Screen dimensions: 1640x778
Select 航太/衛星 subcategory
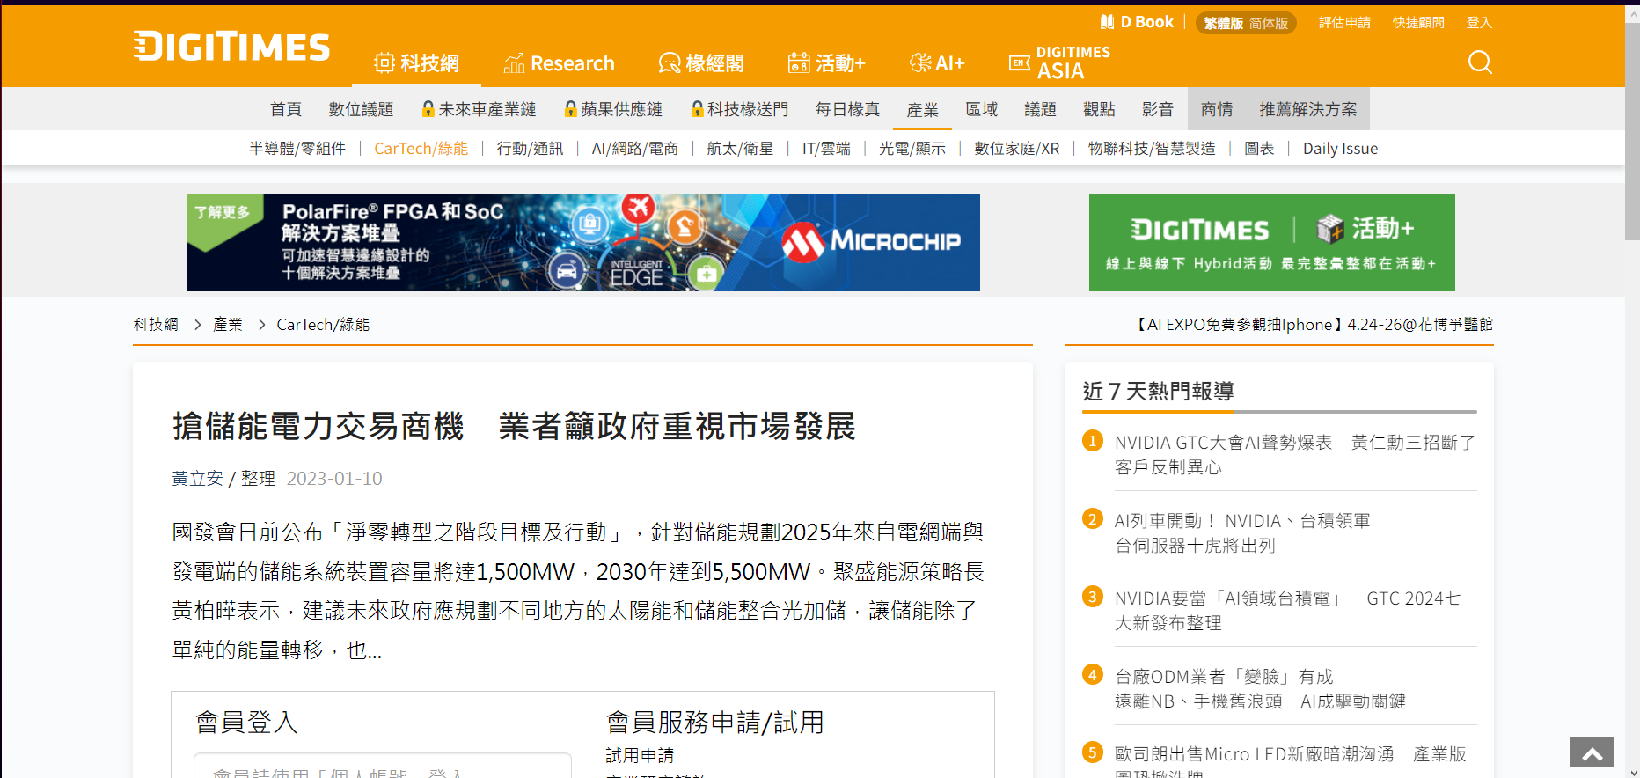740,149
